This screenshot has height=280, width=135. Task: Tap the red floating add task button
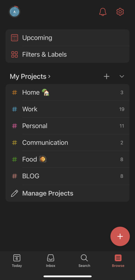tap(120, 236)
